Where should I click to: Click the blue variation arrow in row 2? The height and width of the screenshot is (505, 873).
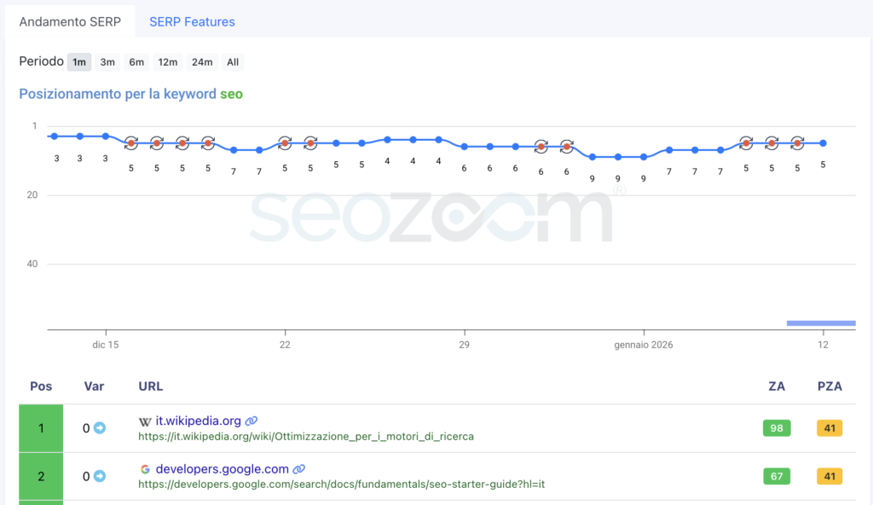point(100,476)
